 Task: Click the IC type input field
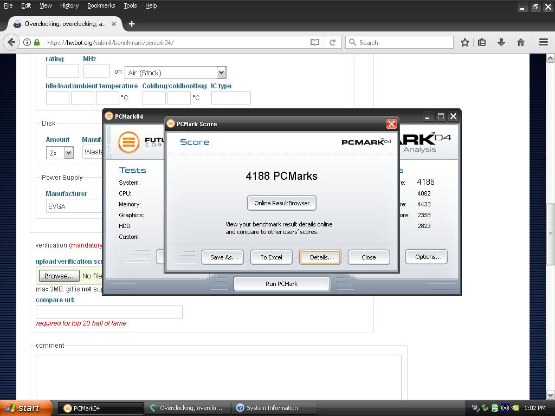coord(231,98)
